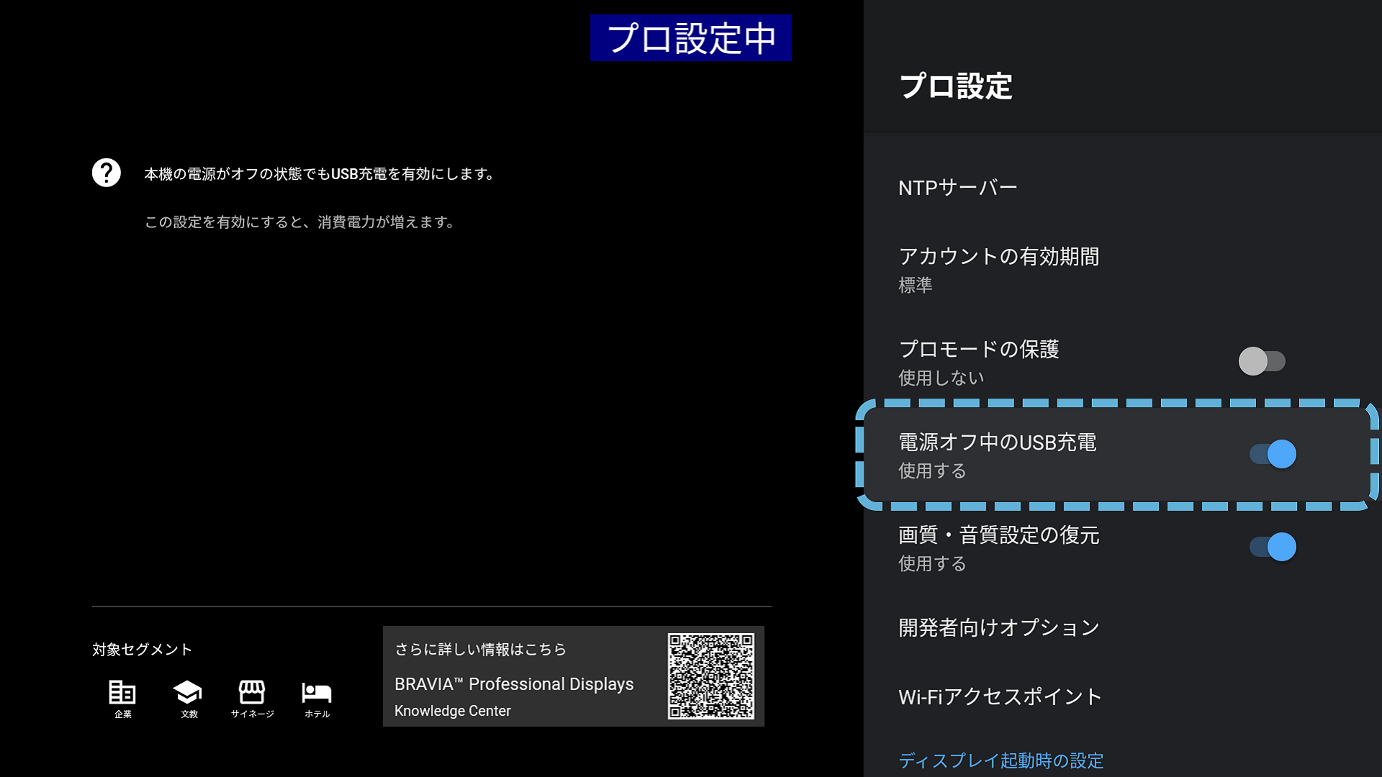Open 開発者向けオプション menu item
Viewport: 1382px width, 777px height.
tap(998, 627)
